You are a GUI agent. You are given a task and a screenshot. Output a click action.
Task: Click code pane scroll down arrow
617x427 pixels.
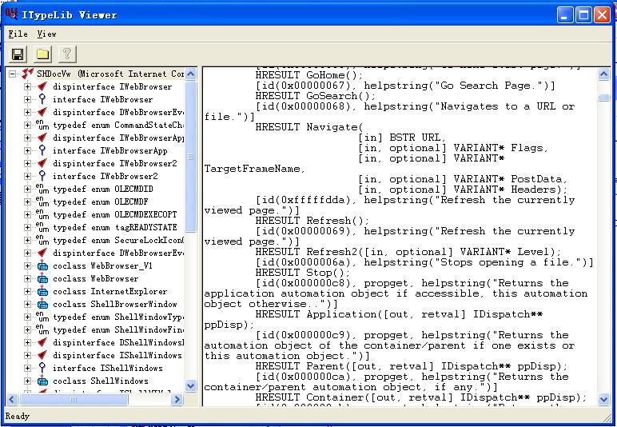(x=603, y=400)
